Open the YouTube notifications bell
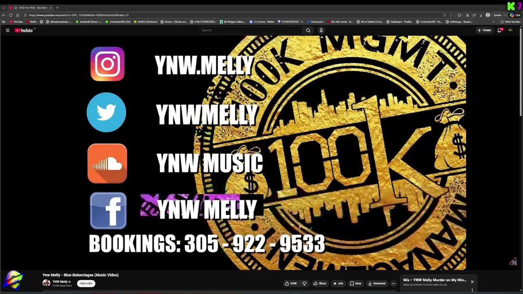The width and height of the screenshot is (523, 294). 499,30
